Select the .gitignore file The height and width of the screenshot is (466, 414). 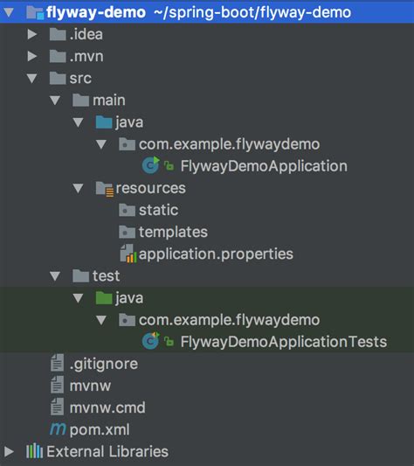(x=94, y=364)
